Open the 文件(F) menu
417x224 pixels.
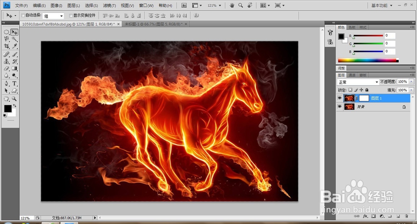pyautogui.click(x=21, y=5)
